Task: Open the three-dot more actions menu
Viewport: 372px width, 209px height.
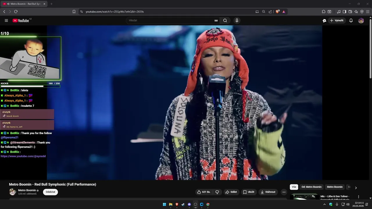Action: (x=284, y=192)
